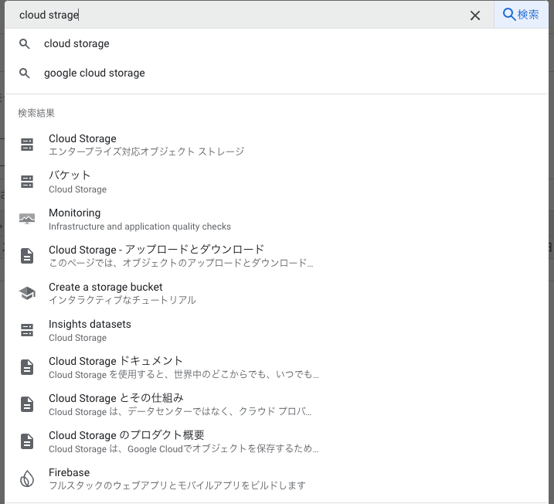This screenshot has height=504, width=554.
Task: Click 'エンタープライズ対応オブジェクト ストレージ' description
Action: [x=146, y=152]
